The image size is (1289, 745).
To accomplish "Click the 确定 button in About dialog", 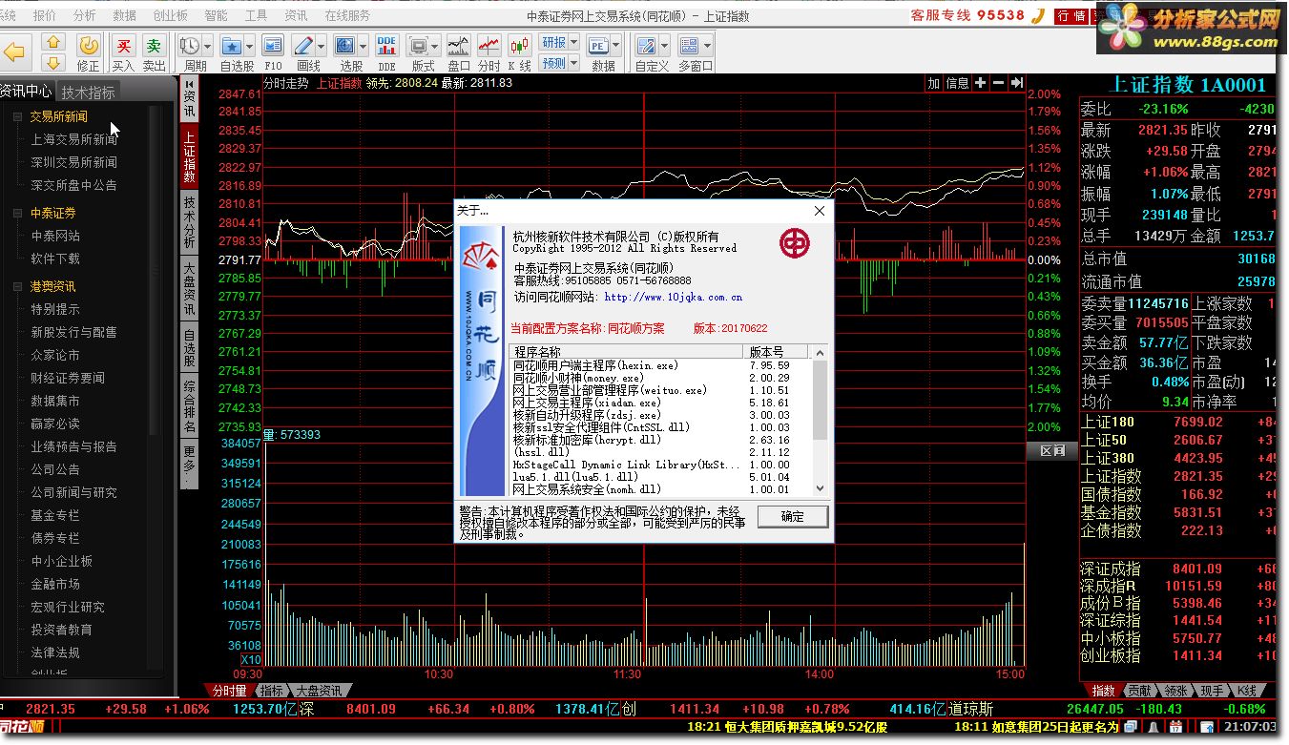I will (793, 516).
